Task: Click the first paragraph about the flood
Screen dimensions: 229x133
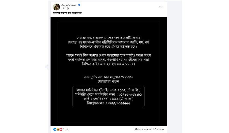Action: 108,42
